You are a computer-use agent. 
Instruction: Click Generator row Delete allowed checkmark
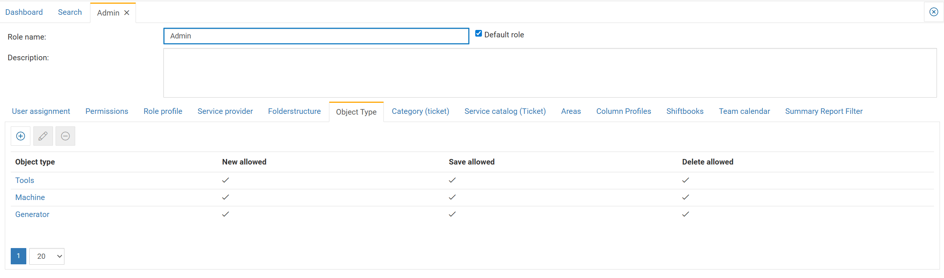[x=685, y=214]
